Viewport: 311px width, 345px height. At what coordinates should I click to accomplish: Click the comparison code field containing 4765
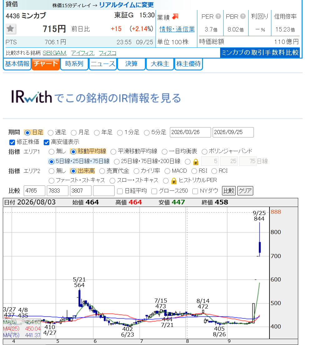34,191
